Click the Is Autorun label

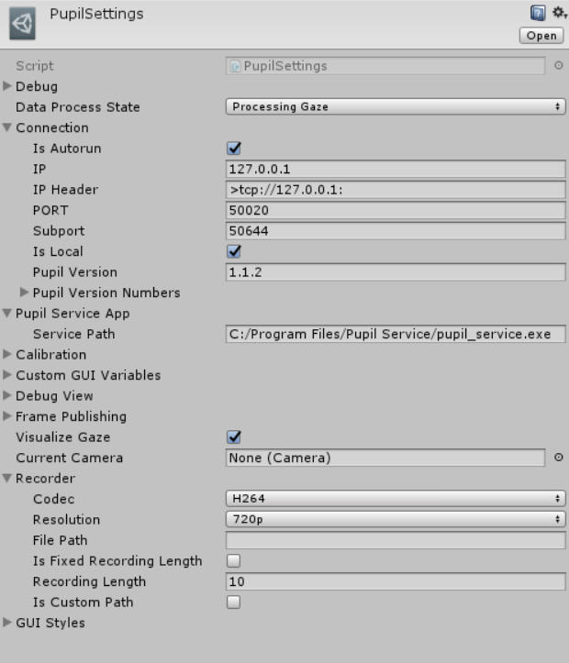tap(67, 149)
